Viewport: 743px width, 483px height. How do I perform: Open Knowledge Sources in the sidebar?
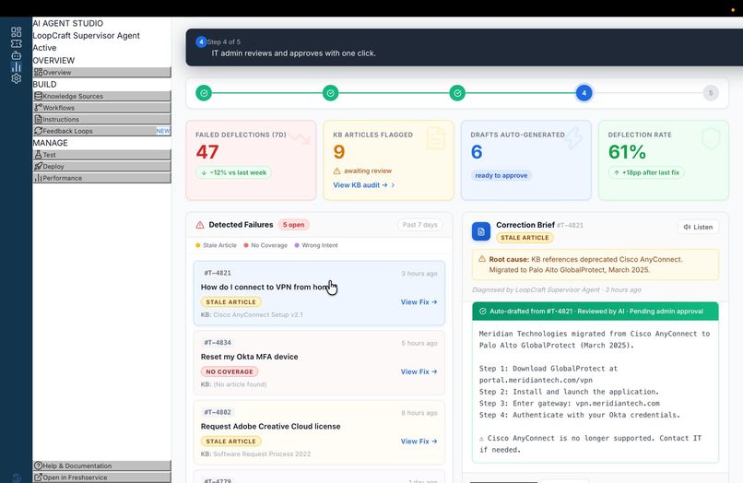(x=102, y=96)
